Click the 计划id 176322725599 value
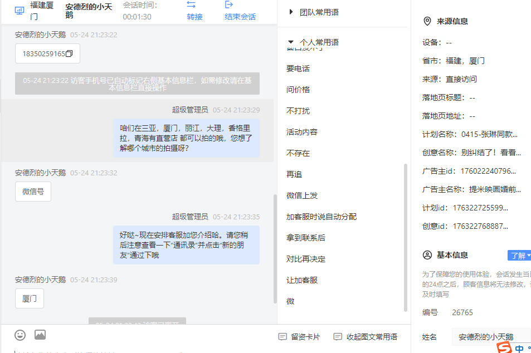This screenshot has height=353, width=531. tap(480, 208)
